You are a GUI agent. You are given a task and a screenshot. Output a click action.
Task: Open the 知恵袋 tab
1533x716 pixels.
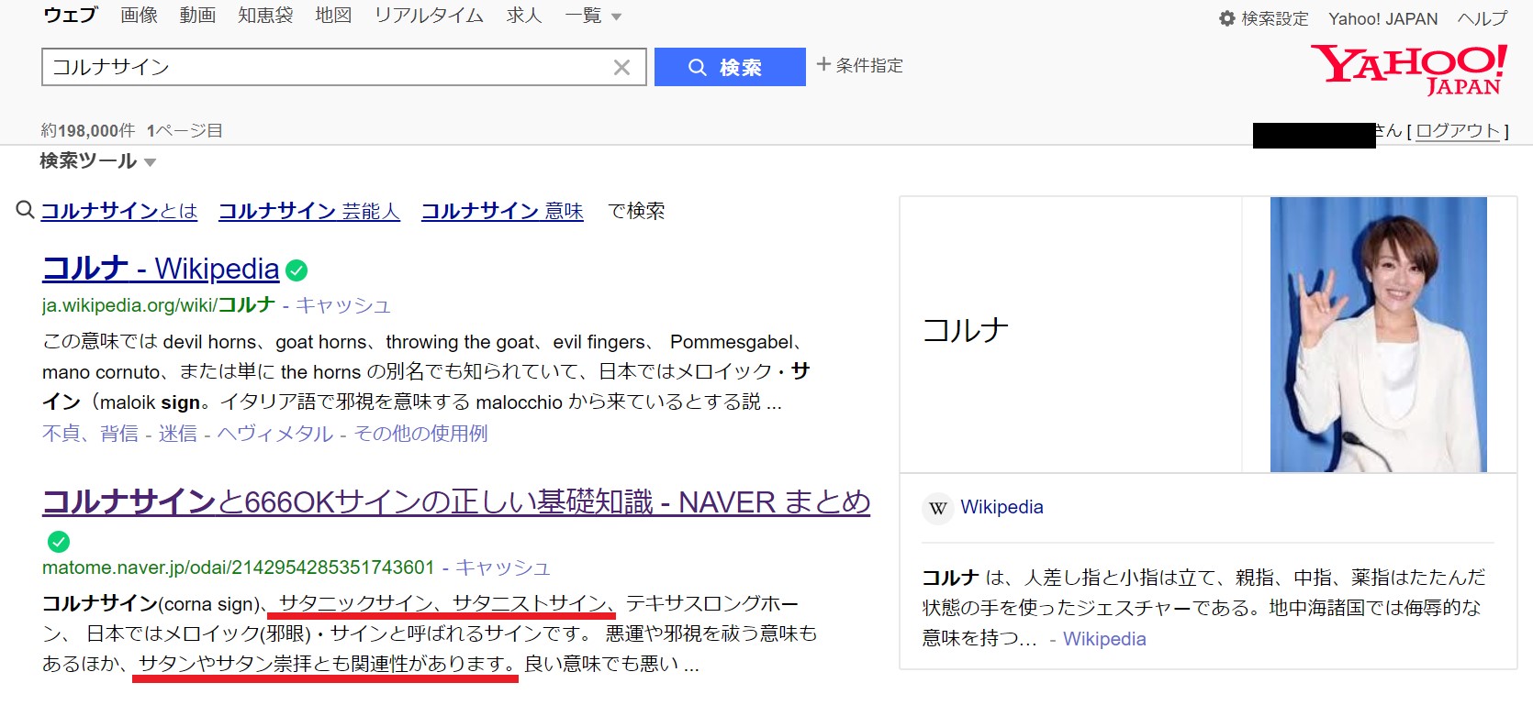tap(265, 16)
